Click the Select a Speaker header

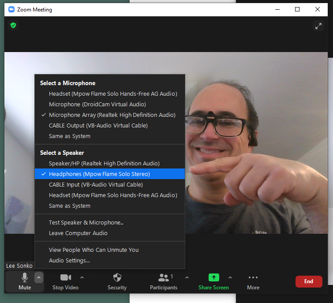point(62,153)
